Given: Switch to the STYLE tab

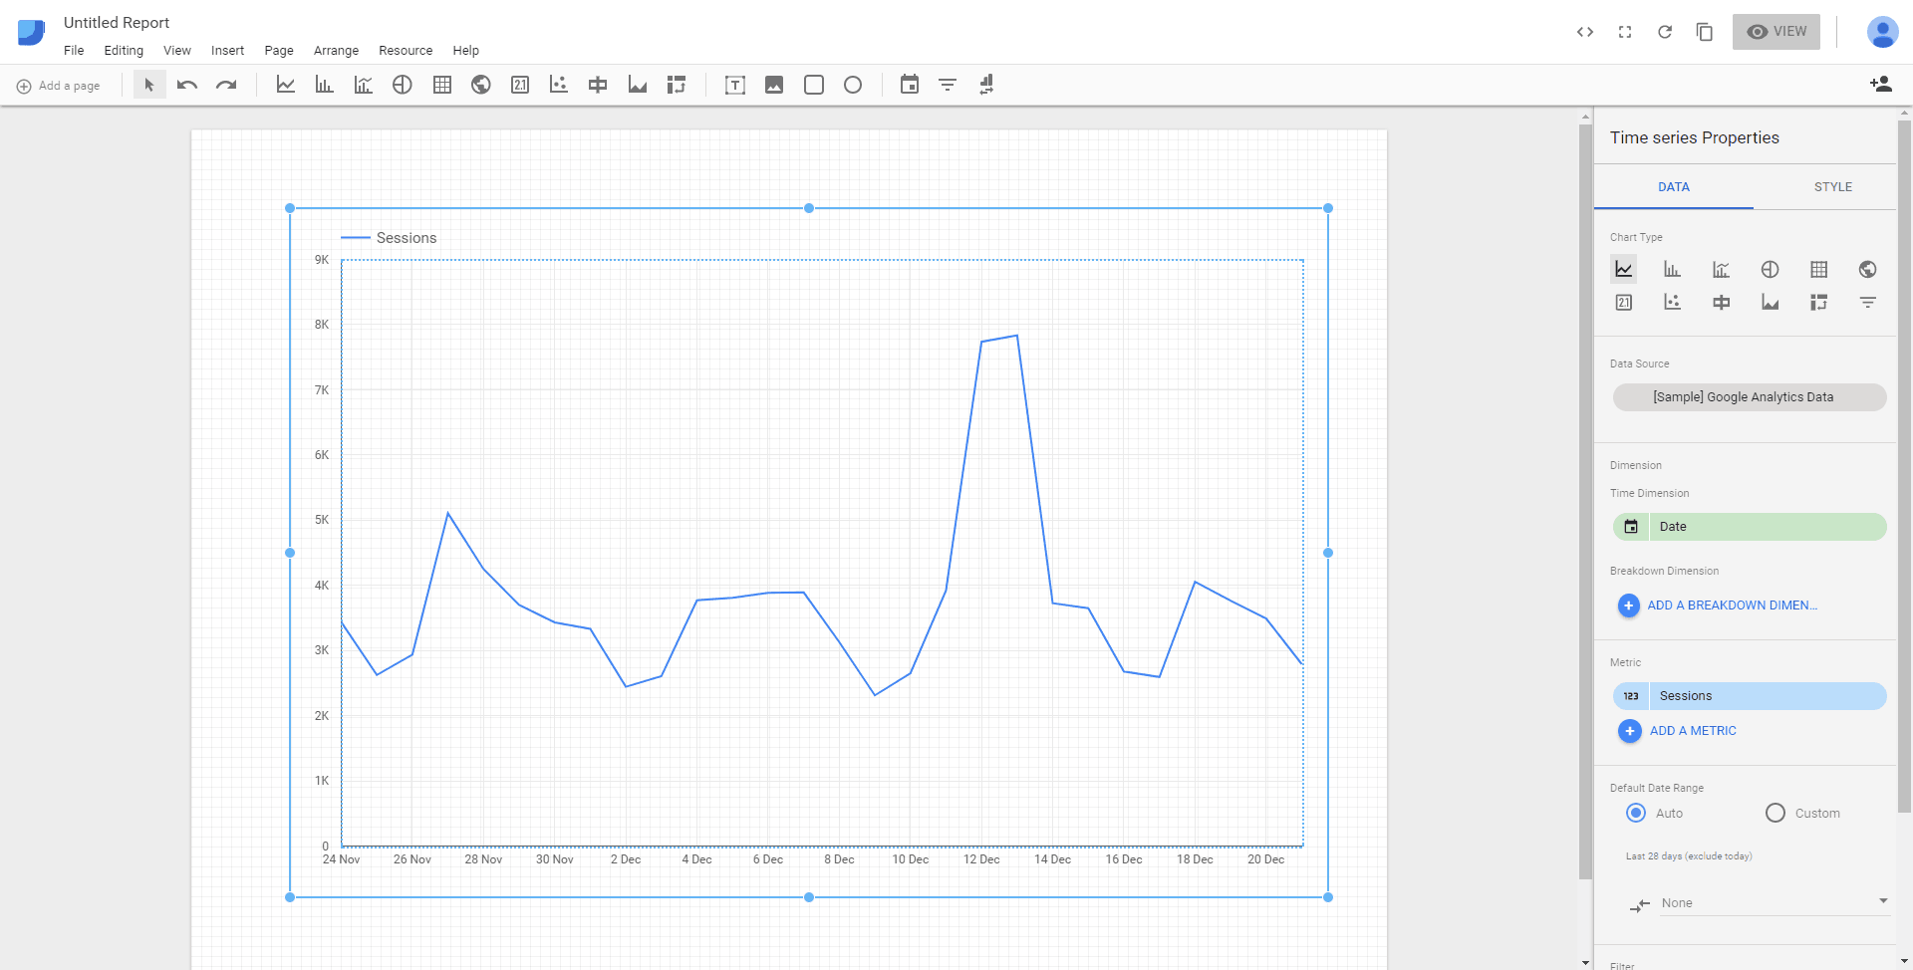Looking at the screenshot, I should [1833, 186].
